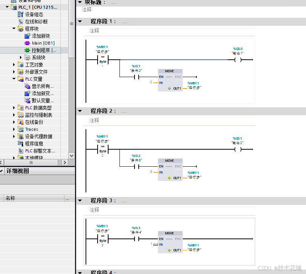Select %I0.3 条件4 contact

[x=136, y=239]
